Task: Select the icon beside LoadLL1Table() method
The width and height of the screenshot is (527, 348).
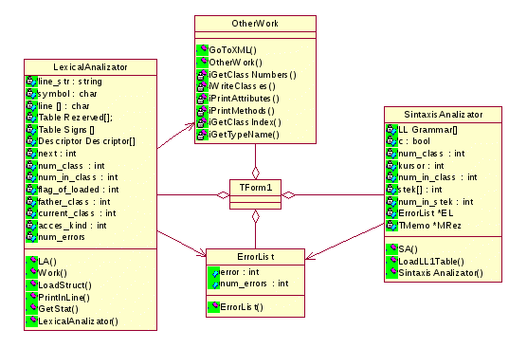Action: click(x=391, y=261)
